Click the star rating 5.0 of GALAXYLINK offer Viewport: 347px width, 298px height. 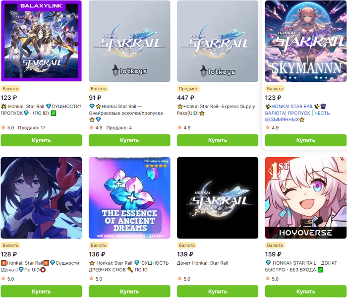click(x=8, y=128)
